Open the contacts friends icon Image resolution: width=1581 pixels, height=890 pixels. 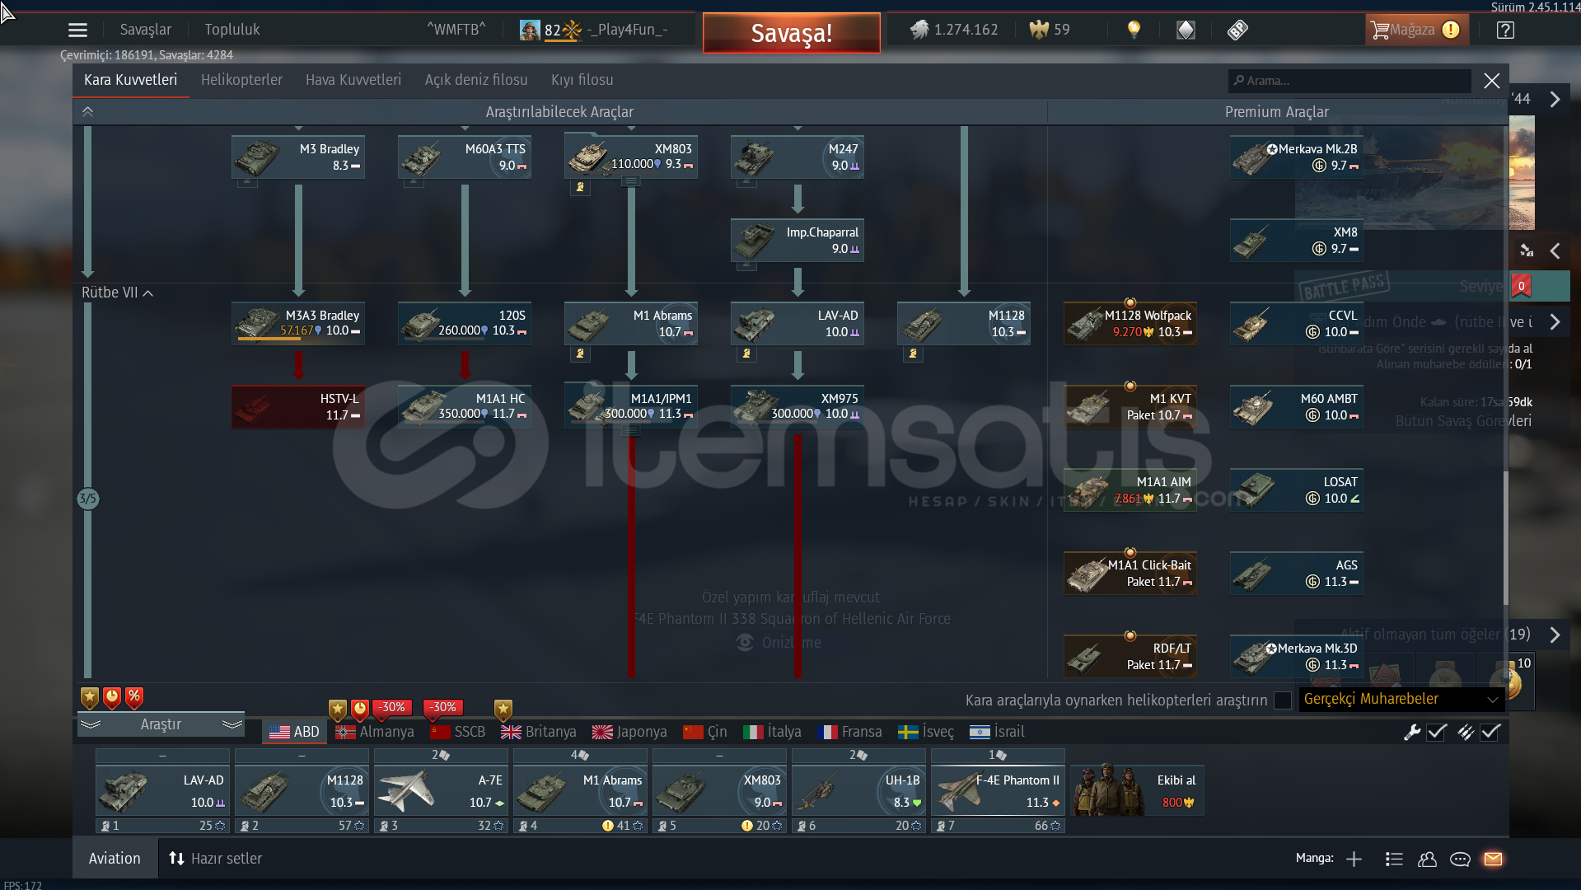point(1427,859)
